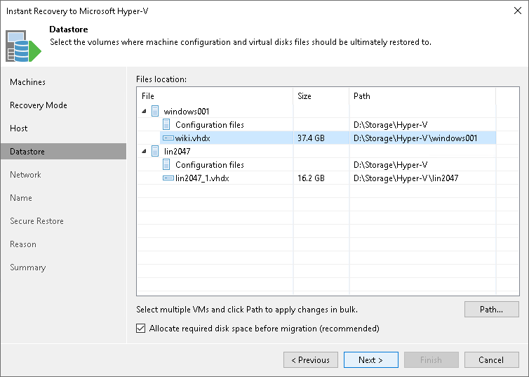Click windows001 configuration path D:\Storage\Hyper-V
This screenshot has width=529, height=377.
(390, 125)
